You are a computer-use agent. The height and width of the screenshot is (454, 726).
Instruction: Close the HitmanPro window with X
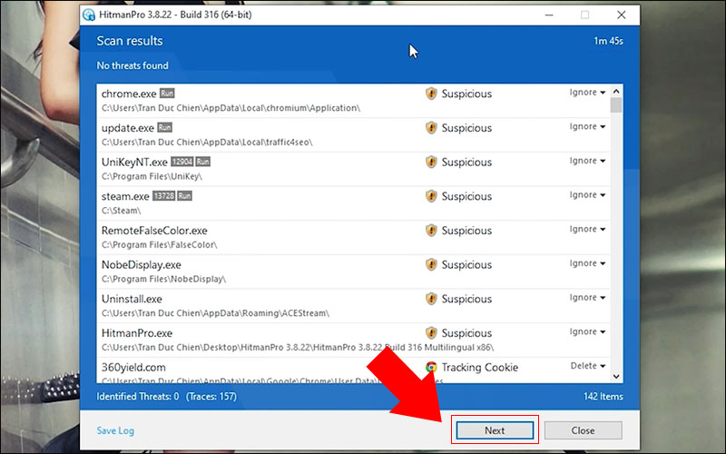tap(622, 15)
